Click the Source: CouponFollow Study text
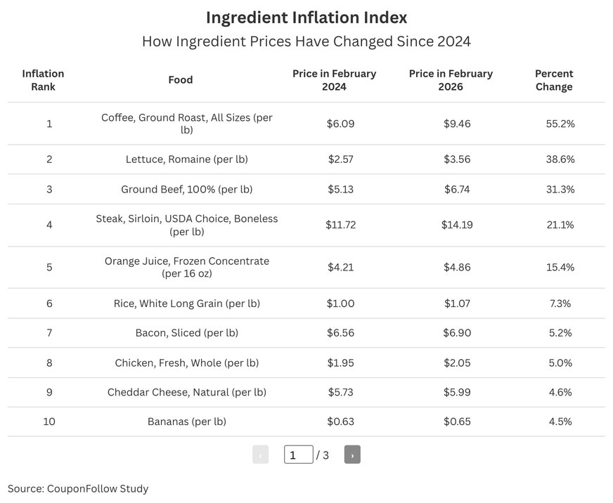The height and width of the screenshot is (503, 613). (78, 489)
